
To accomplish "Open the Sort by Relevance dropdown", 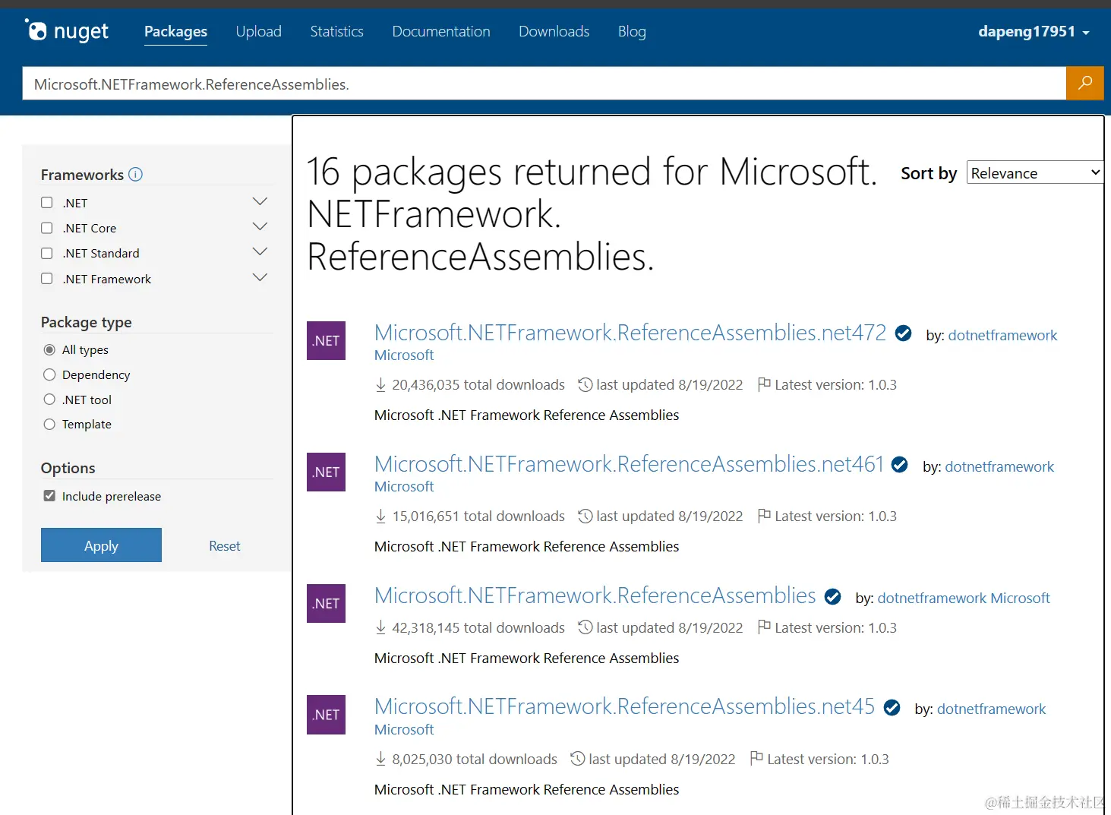I will [x=1034, y=172].
